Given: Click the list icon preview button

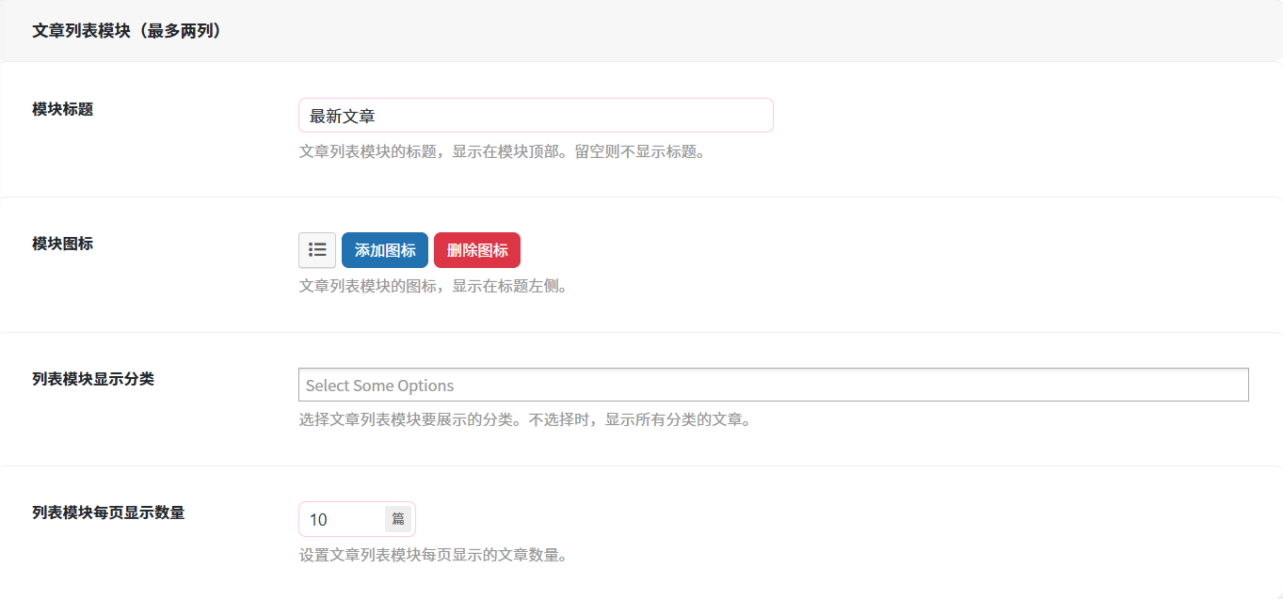Looking at the screenshot, I should pos(317,250).
